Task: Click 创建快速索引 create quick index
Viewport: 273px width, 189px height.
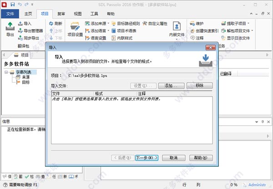Action: click(x=204, y=31)
